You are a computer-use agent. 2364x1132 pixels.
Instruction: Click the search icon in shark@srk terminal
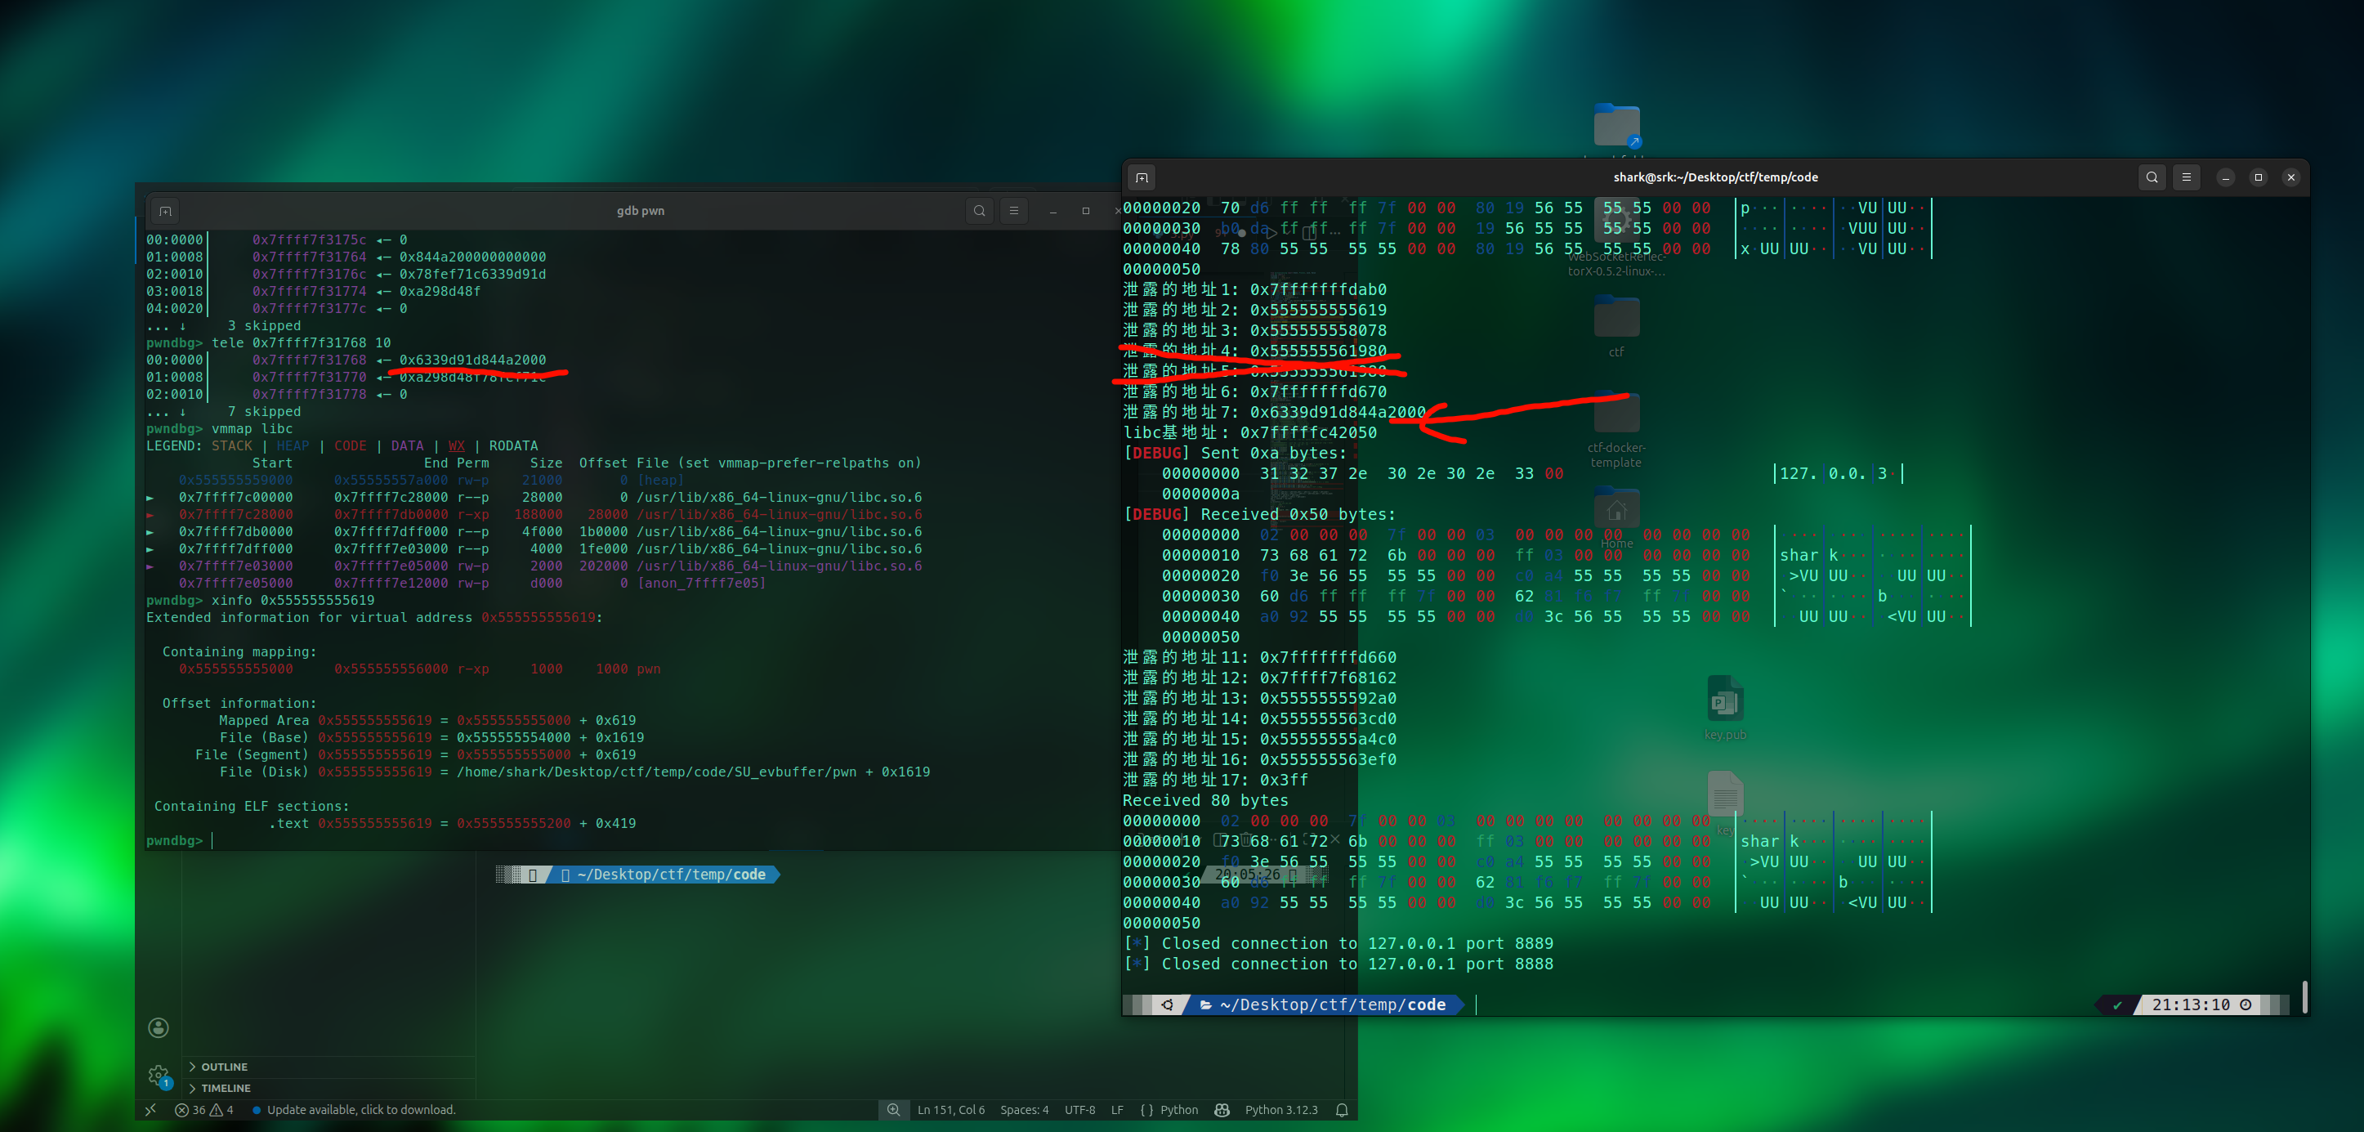[x=2152, y=177]
